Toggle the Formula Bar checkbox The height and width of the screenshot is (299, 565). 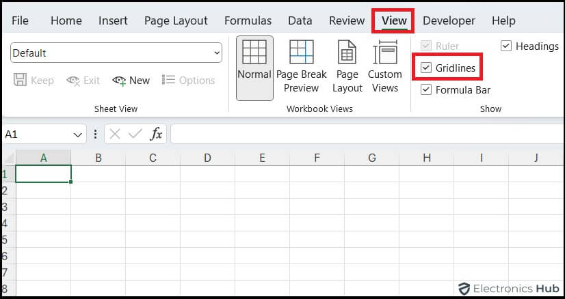(426, 89)
